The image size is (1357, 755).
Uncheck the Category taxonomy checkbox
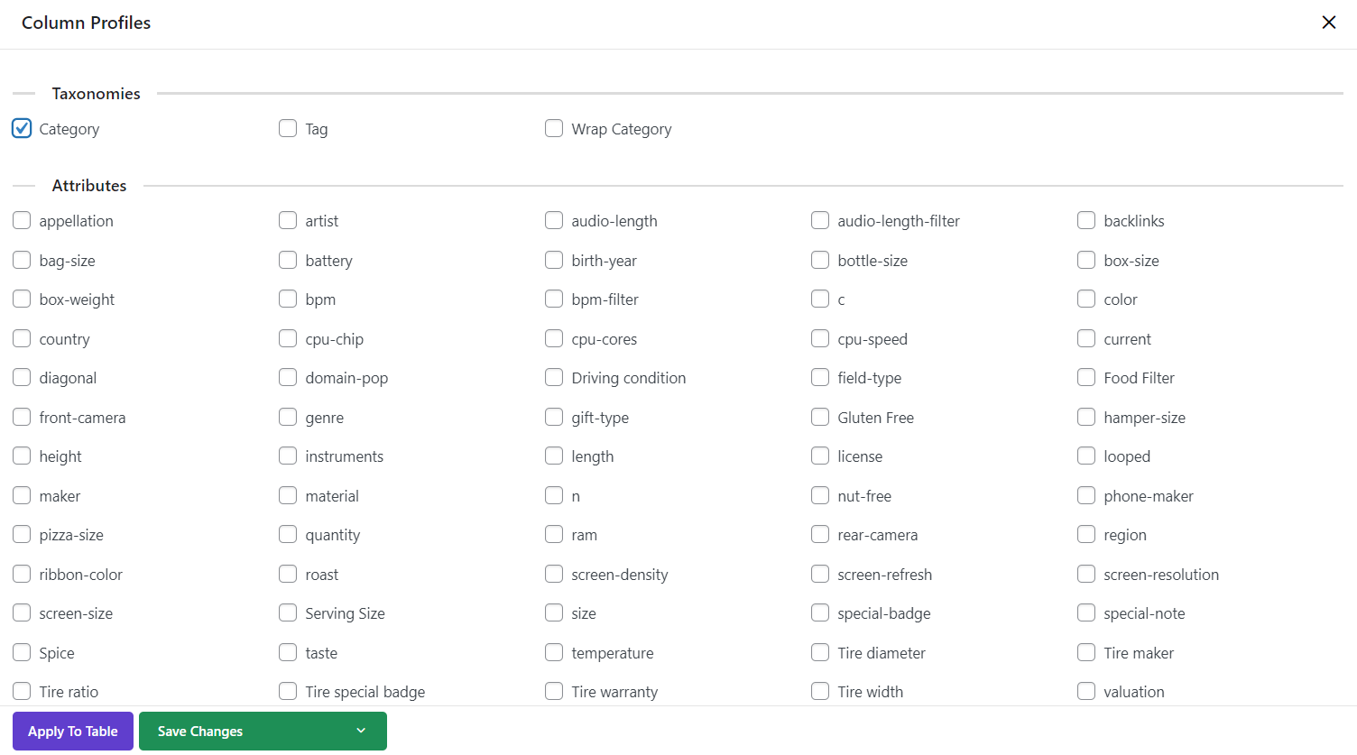[22, 128]
